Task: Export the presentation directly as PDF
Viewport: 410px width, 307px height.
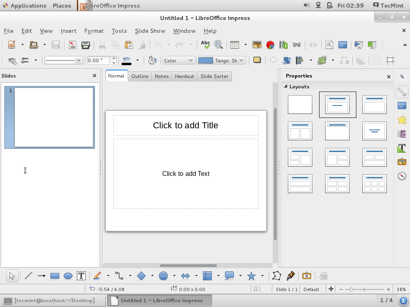Action: pos(72,45)
